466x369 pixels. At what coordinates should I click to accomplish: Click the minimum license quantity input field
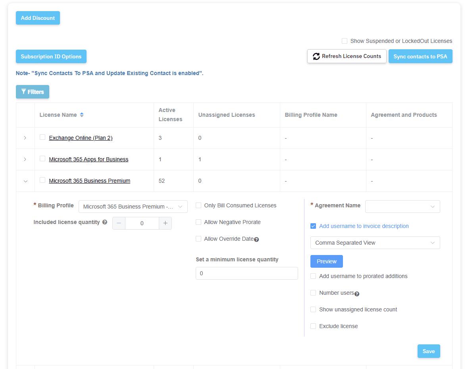point(246,273)
